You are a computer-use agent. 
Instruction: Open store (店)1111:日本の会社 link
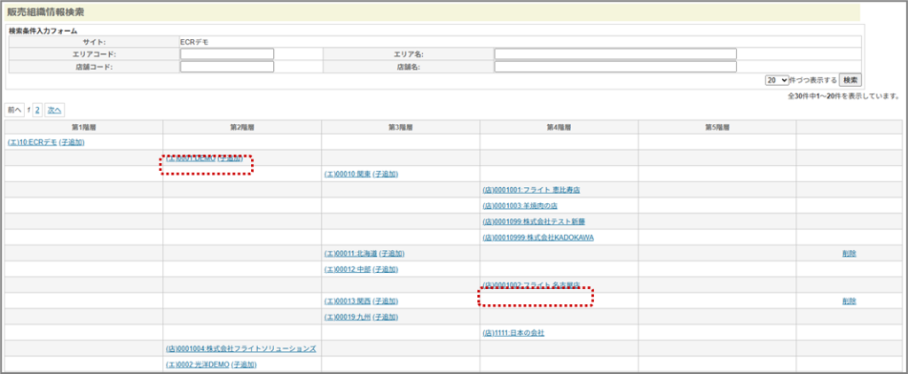click(x=513, y=333)
